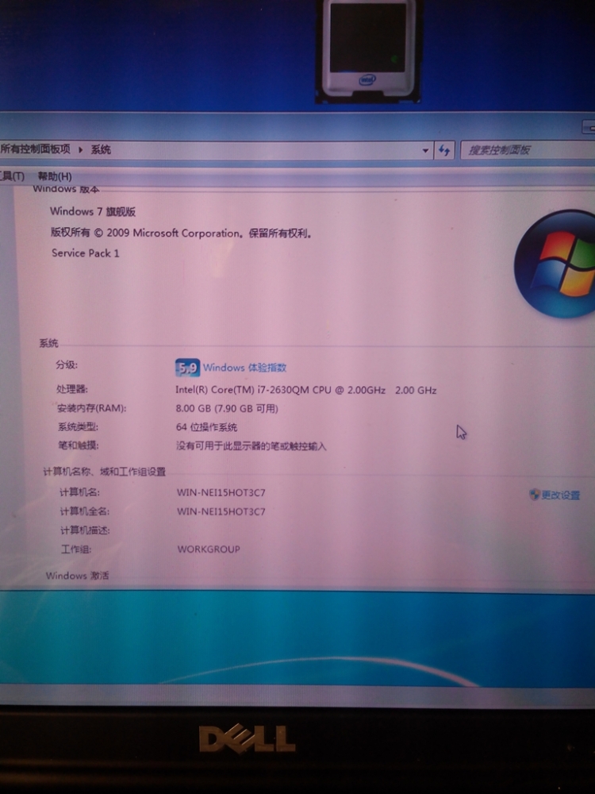This screenshot has height=794, width=595.
Task: Click the 分级 label
Action: pos(67,364)
